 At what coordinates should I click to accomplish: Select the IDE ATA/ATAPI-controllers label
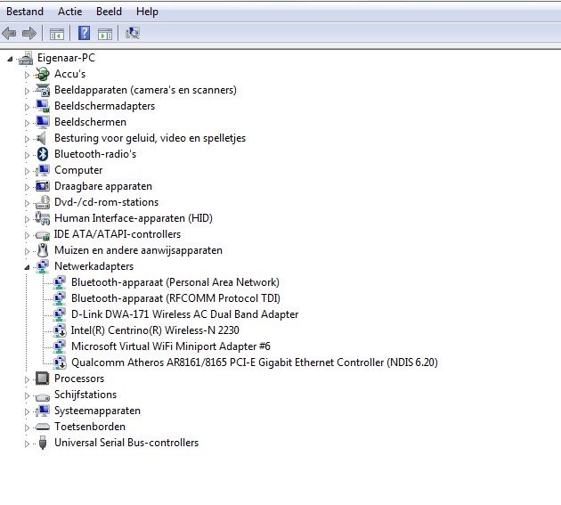point(118,234)
